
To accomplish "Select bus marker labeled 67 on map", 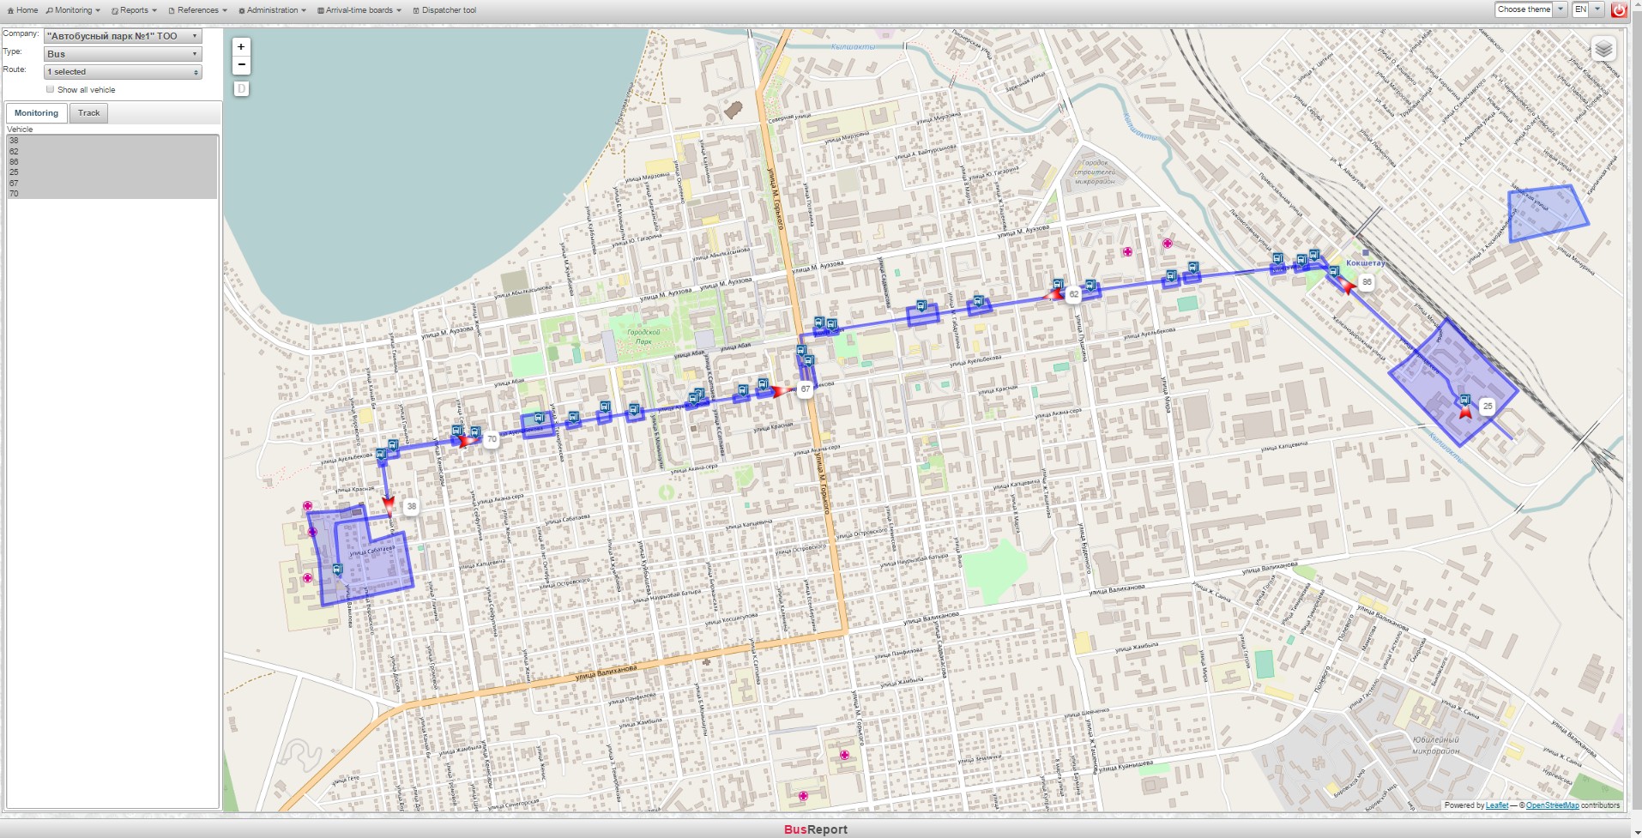I will 804,389.
